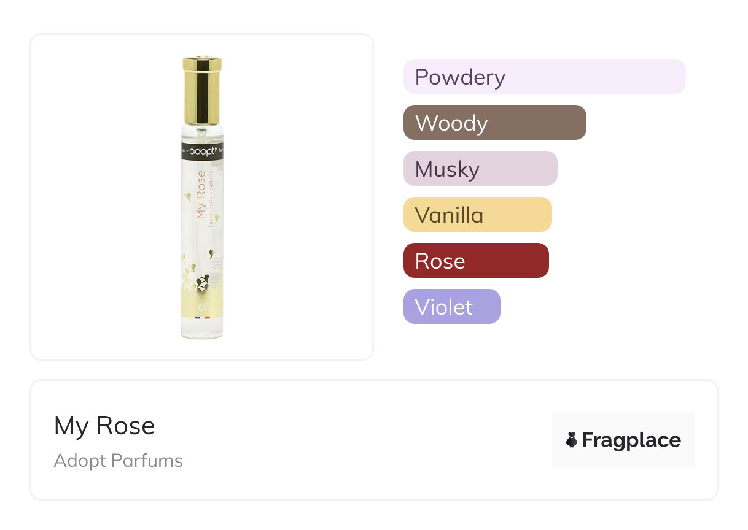Viewport: 748px width, 530px height.
Task: Select the red Rose accord bar
Action: coord(475,261)
